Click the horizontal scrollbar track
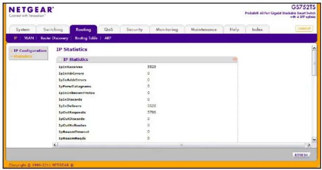This screenshot has height=170, width=322. point(182,145)
